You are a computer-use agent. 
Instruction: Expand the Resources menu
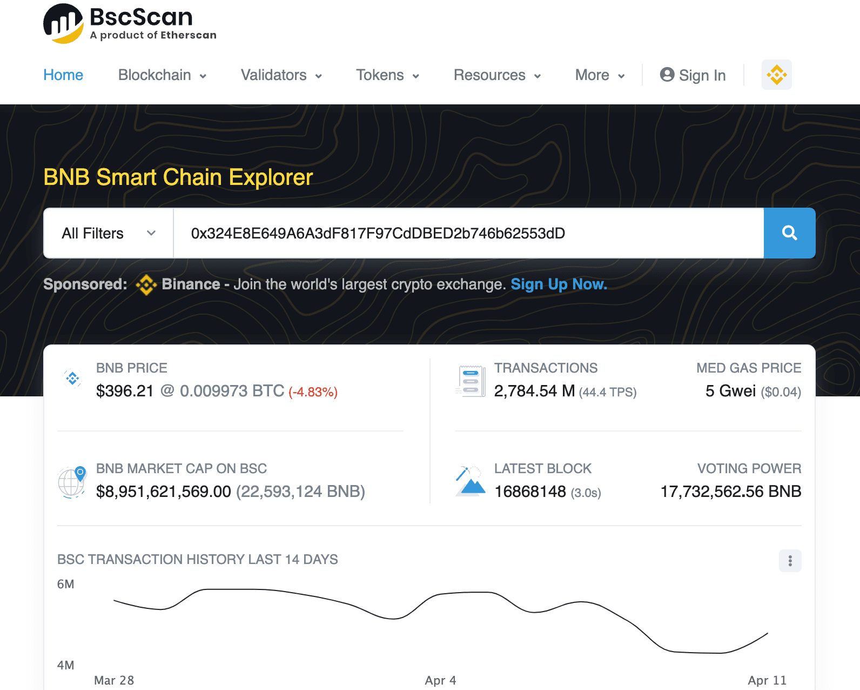497,75
